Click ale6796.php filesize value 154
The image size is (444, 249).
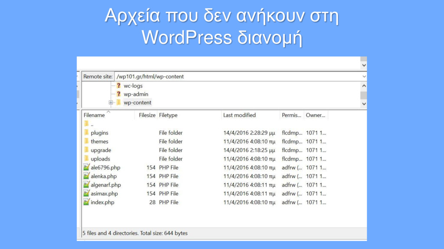point(151,167)
